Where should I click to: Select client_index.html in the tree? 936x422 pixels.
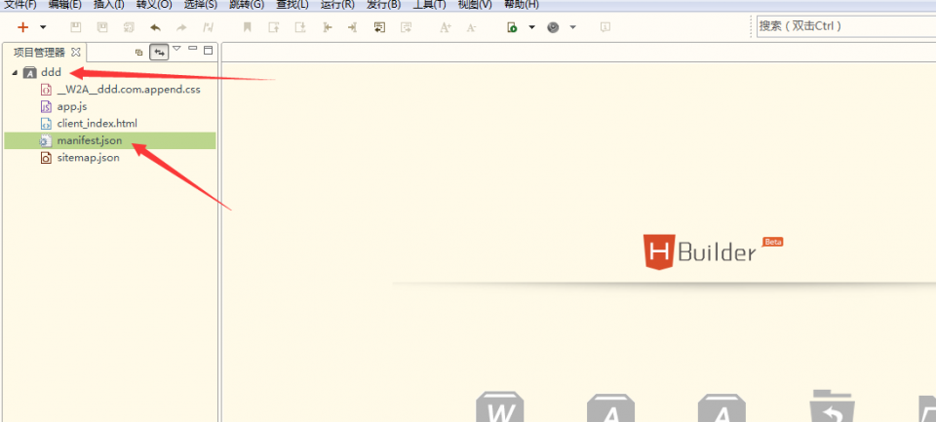(x=97, y=124)
